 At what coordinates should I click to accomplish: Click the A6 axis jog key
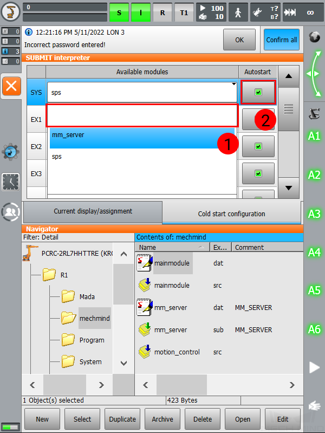[314, 329]
